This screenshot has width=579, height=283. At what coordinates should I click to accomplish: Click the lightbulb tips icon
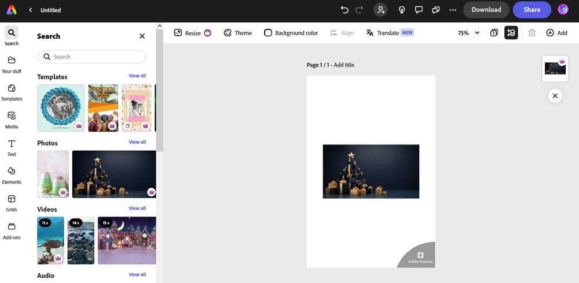[x=402, y=10]
